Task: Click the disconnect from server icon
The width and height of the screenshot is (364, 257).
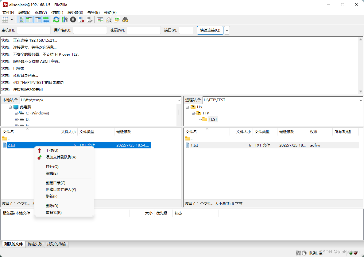Action: pyautogui.click(x=81, y=20)
